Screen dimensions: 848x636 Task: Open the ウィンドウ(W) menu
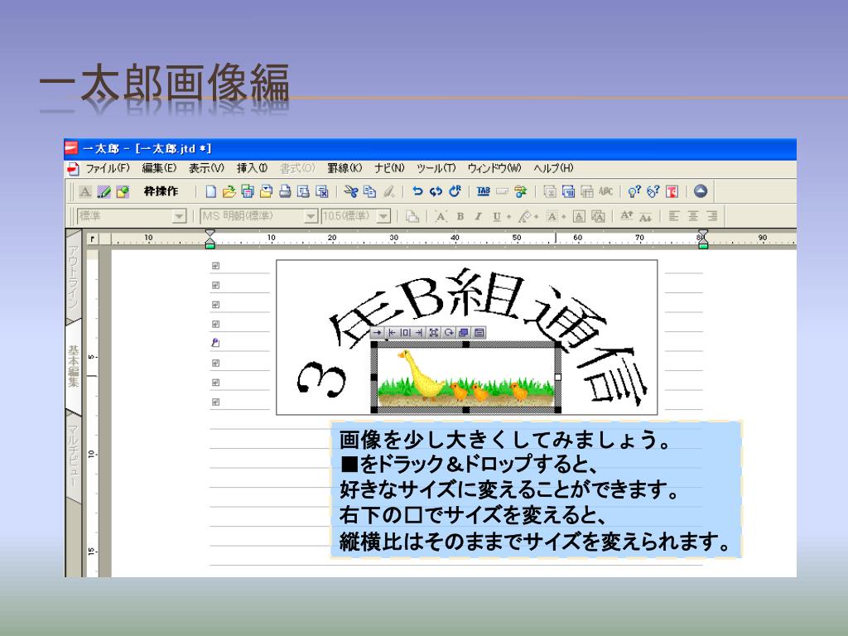494,168
